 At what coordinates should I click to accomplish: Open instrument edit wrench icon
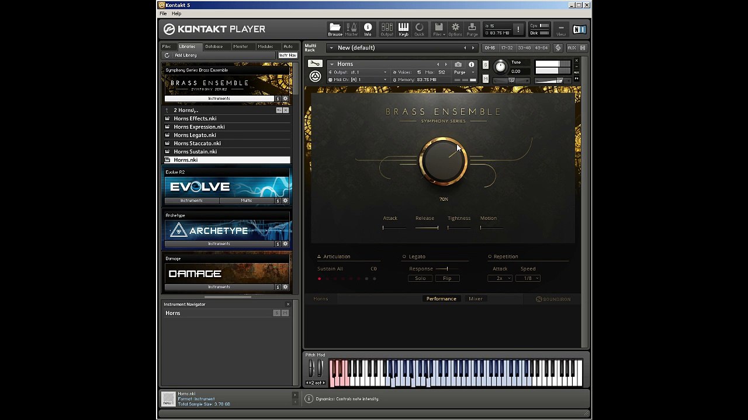315,64
